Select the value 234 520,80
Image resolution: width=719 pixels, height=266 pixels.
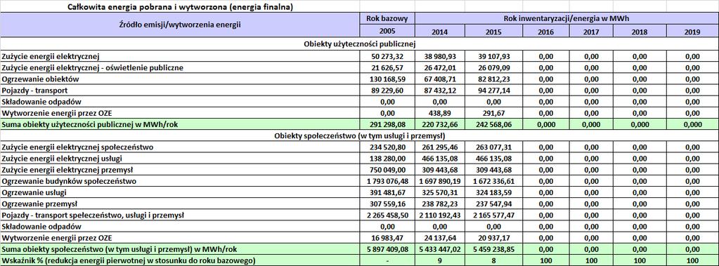click(387, 147)
